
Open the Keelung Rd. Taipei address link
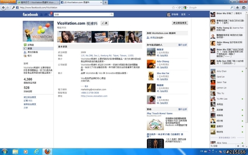[107, 55]
